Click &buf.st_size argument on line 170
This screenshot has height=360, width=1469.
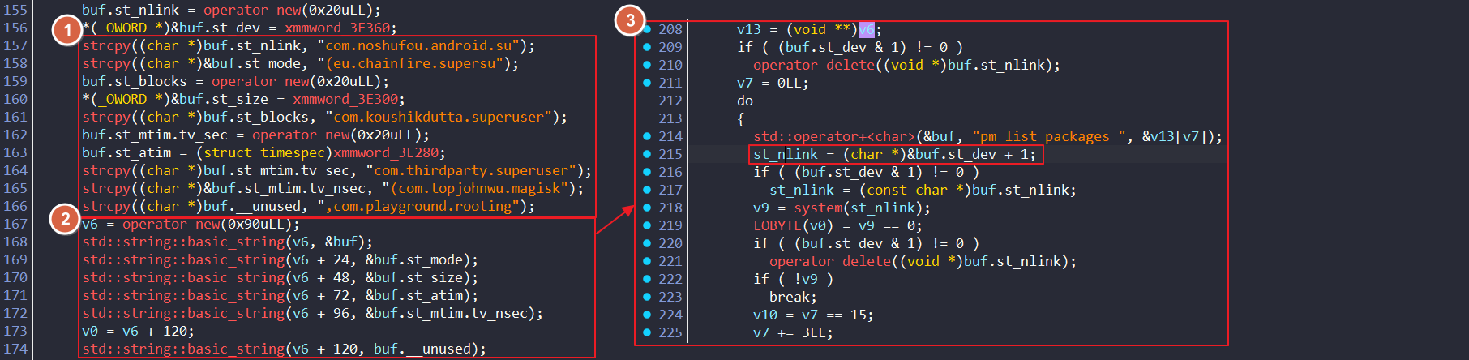(414, 277)
